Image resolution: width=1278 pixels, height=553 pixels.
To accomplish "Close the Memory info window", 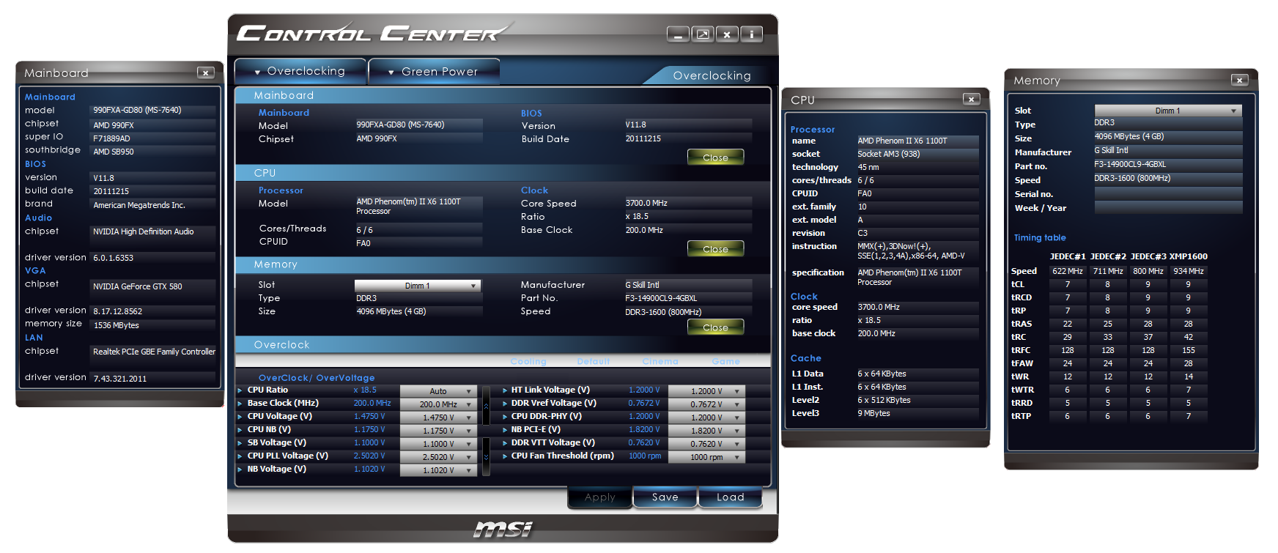I will [1239, 80].
